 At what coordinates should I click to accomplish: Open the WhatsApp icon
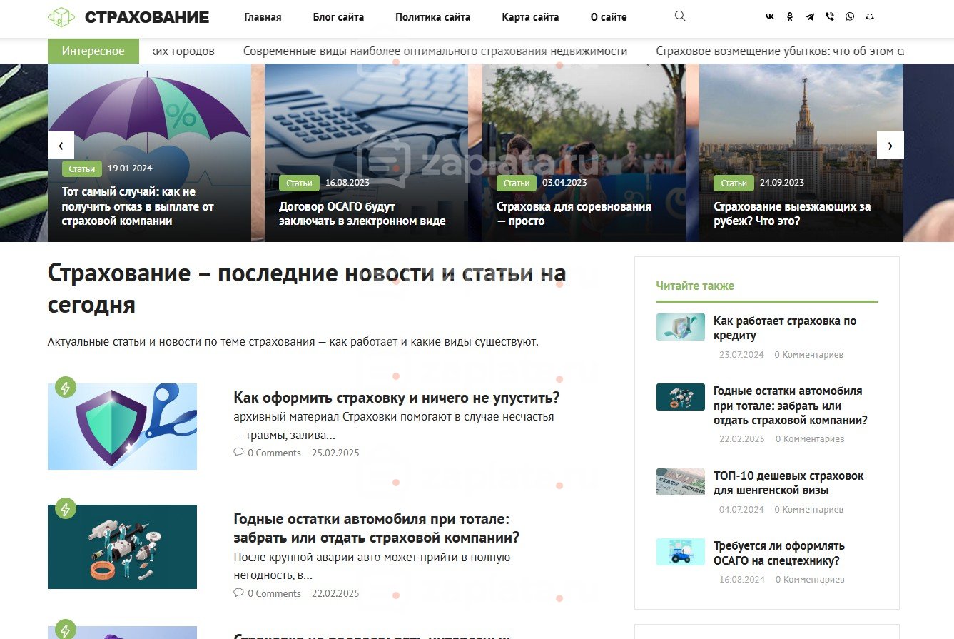(849, 17)
